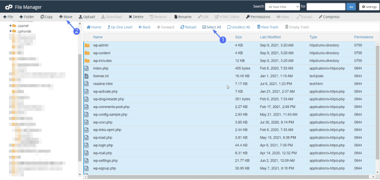Viewport: 380px width, 180px height.
Task: Click the license.txt file icon
Action: [x=87, y=76]
